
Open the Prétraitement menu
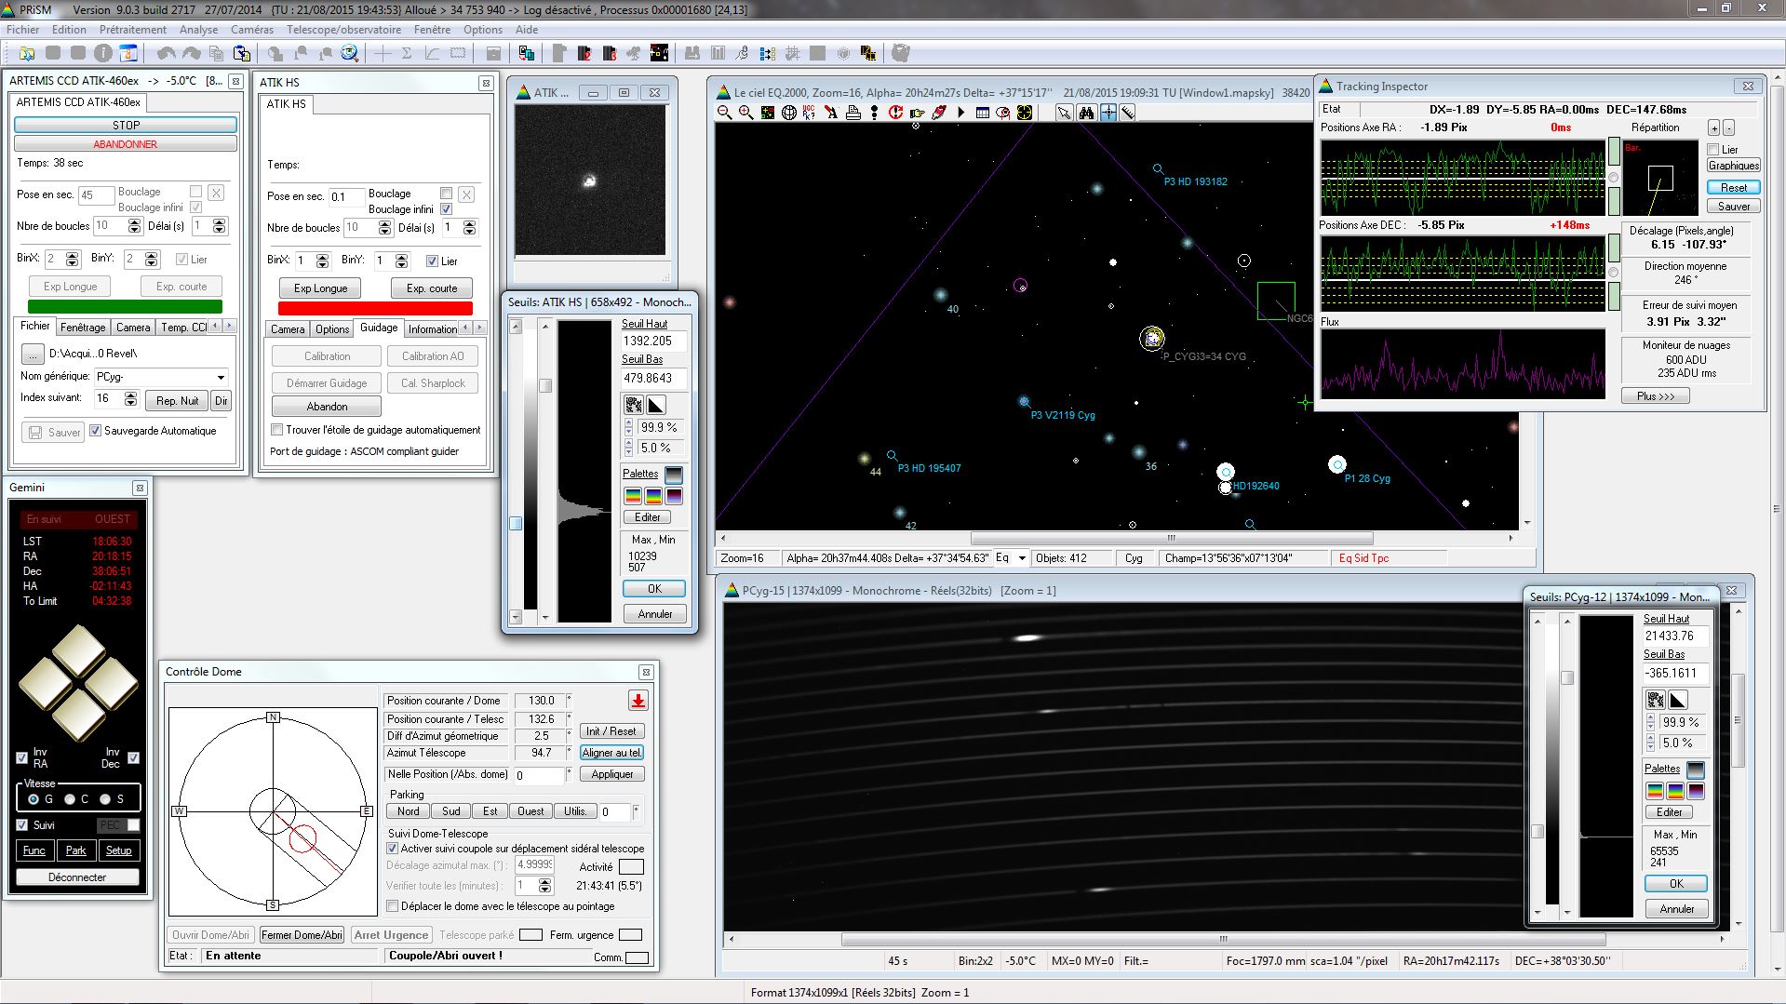pyautogui.click(x=133, y=30)
